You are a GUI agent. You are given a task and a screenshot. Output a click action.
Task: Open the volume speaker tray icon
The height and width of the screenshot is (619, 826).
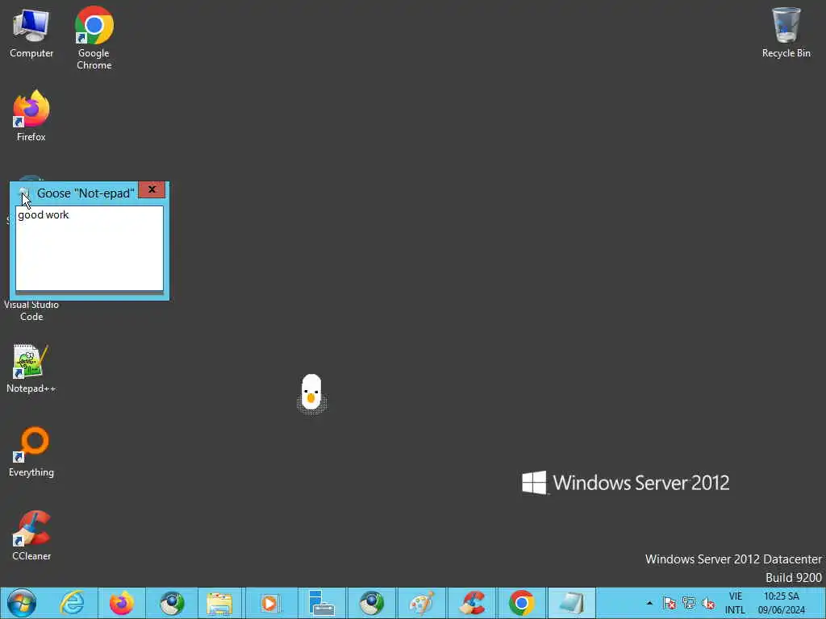(x=708, y=603)
